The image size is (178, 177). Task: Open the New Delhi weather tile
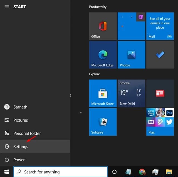click(131, 93)
